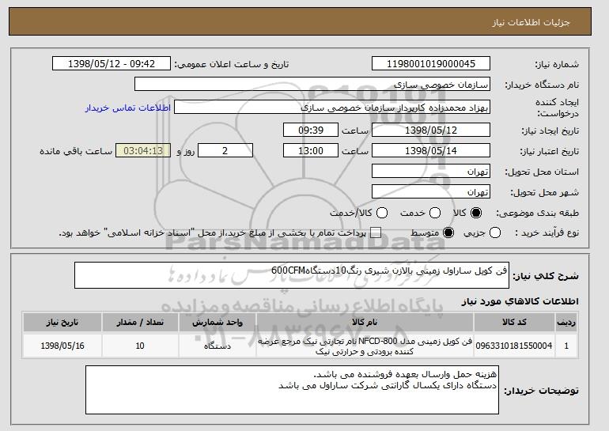This screenshot has height=431, width=609.
Task: Click the delivery city field
Action: (431, 192)
